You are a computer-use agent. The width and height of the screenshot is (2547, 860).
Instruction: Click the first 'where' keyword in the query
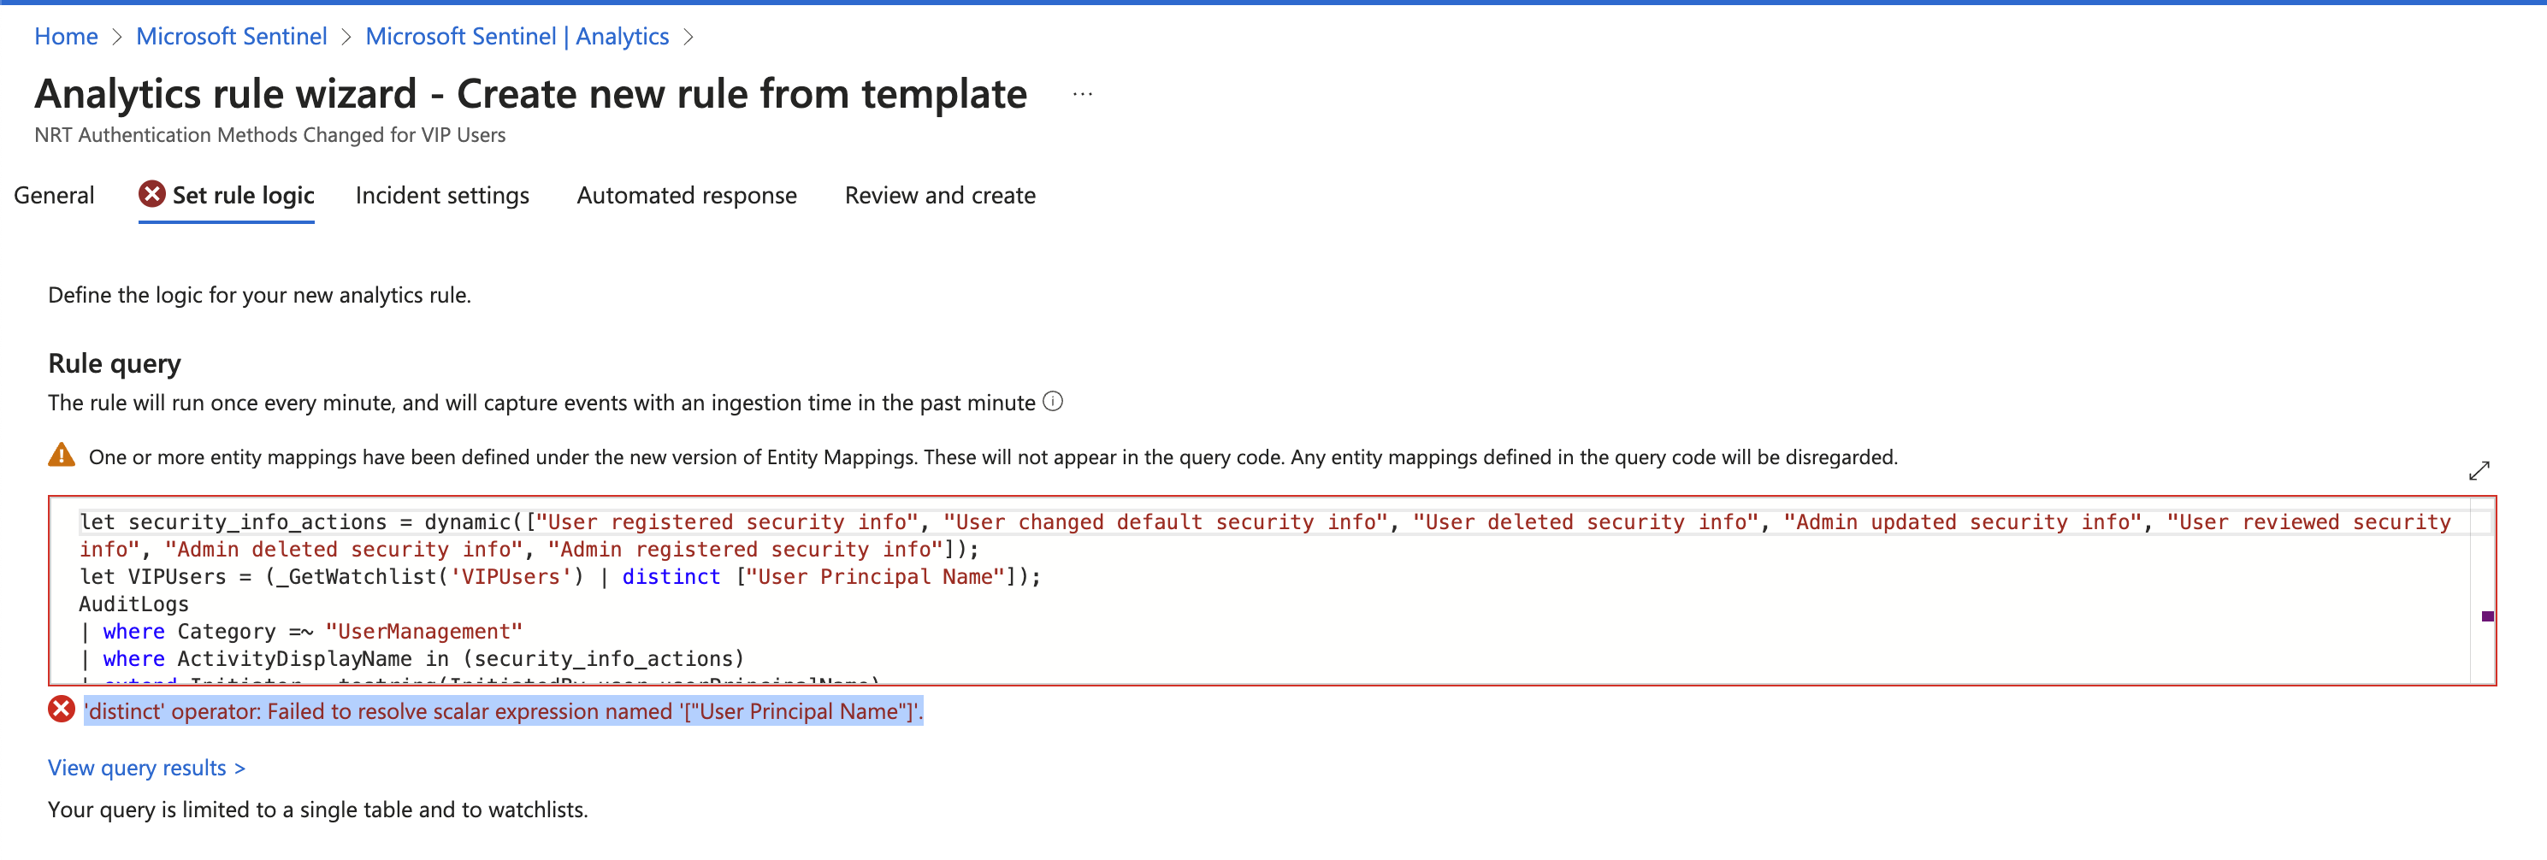(134, 631)
